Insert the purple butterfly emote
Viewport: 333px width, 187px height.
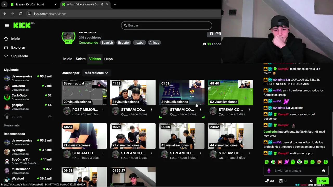[x=286, y=162]
